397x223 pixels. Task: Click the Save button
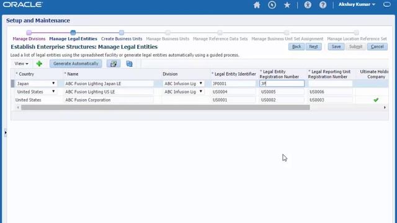(336, 46)
